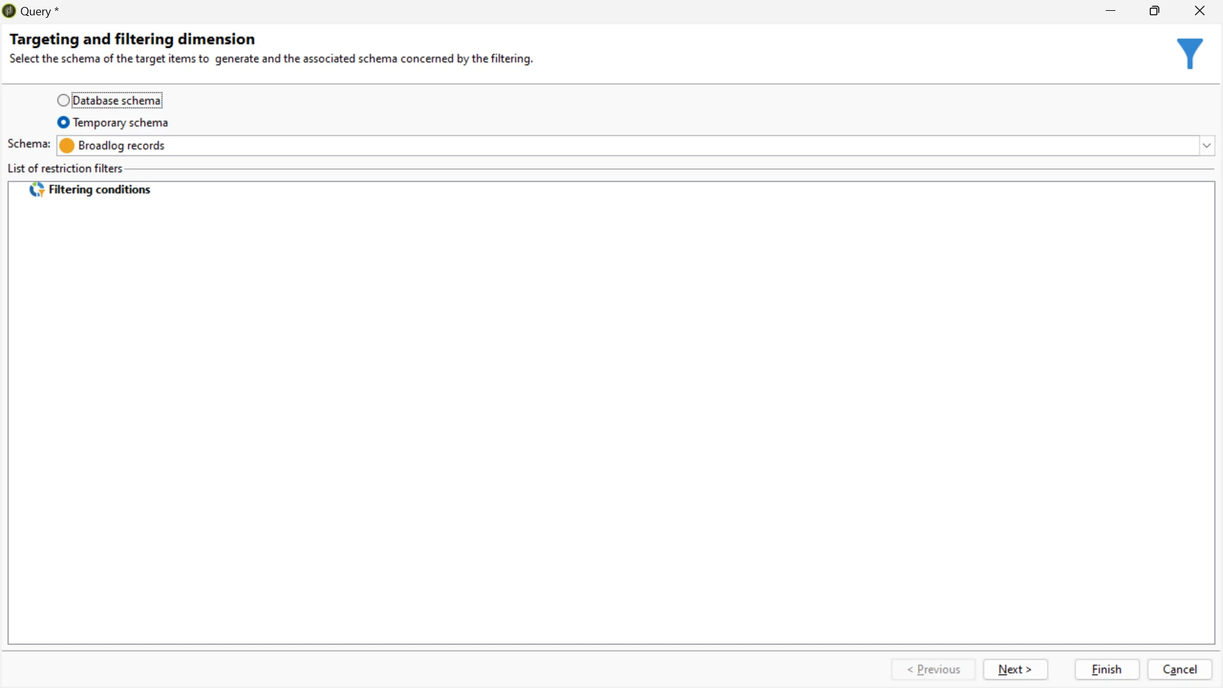Close the Query dialog window
This screenshot has width=1223, height=688.
[x=1199, y=11]
